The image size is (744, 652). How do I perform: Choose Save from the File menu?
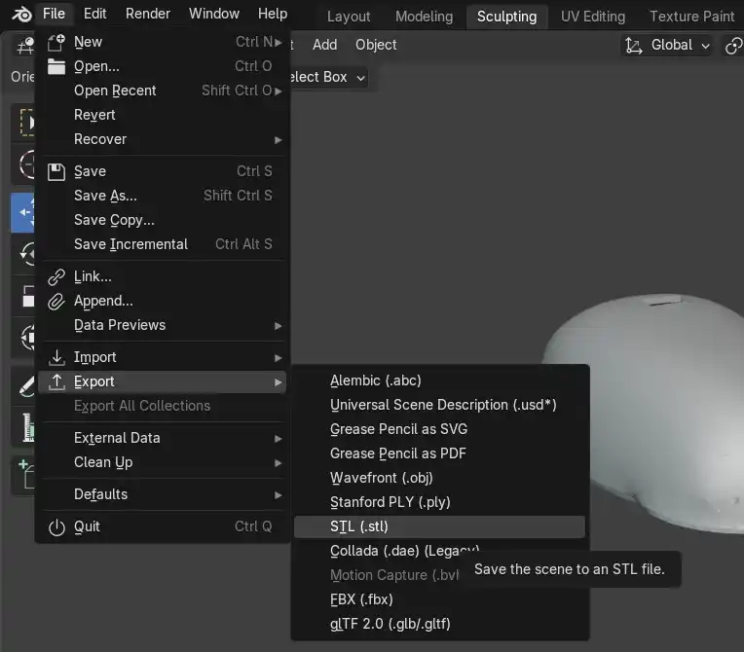point(162,171)
